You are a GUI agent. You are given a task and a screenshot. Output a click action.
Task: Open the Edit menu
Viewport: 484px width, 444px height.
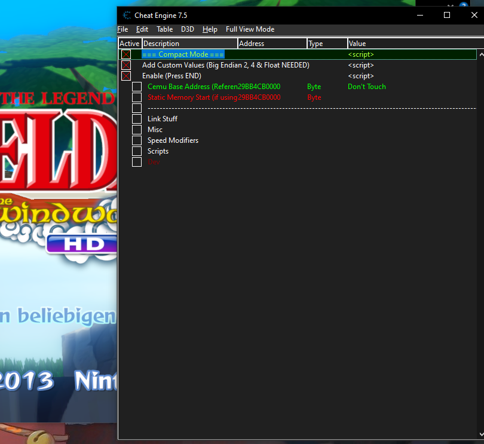point(142,29)
